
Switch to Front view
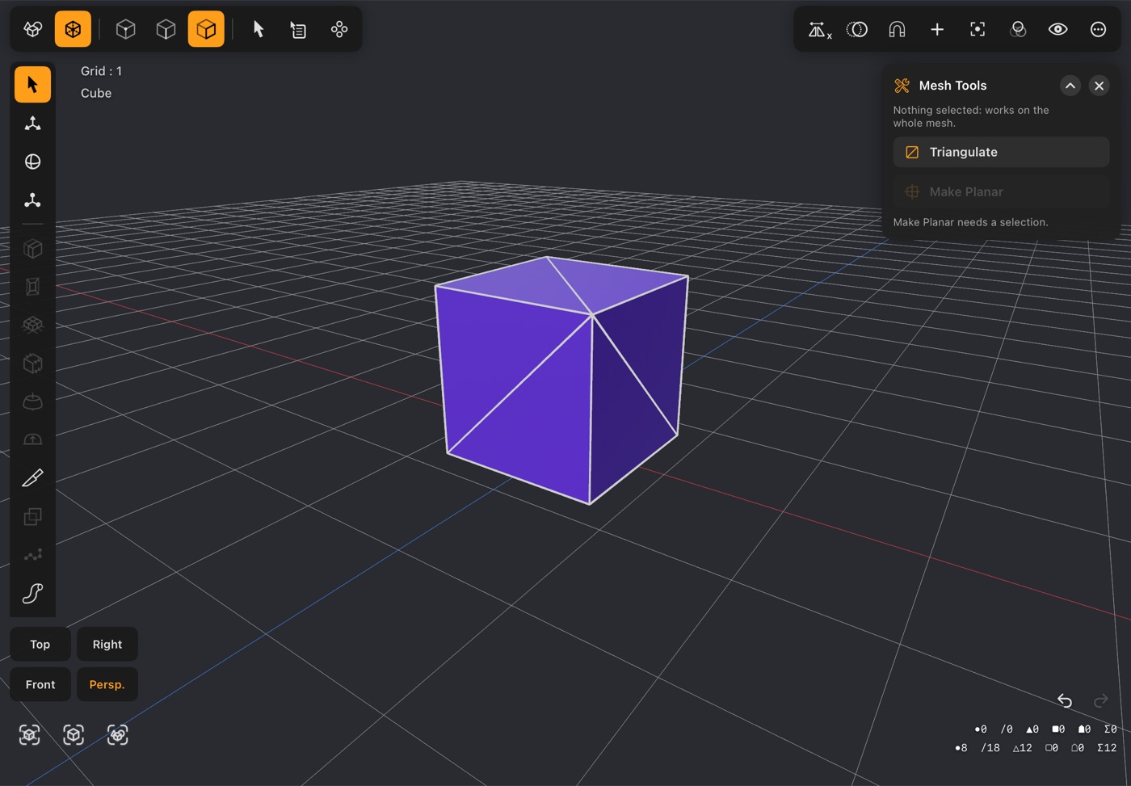40,684
